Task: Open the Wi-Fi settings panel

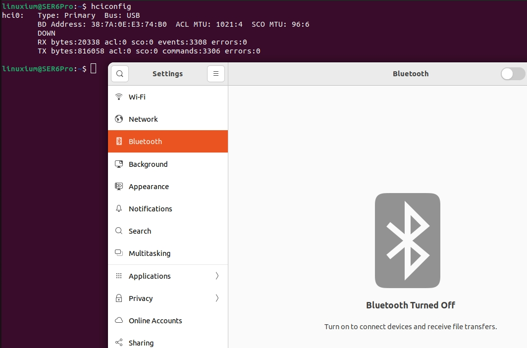Action: pos(168,97)
